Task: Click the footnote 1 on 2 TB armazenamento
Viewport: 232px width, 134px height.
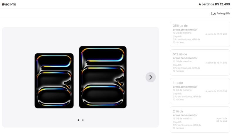Action: 197,114
